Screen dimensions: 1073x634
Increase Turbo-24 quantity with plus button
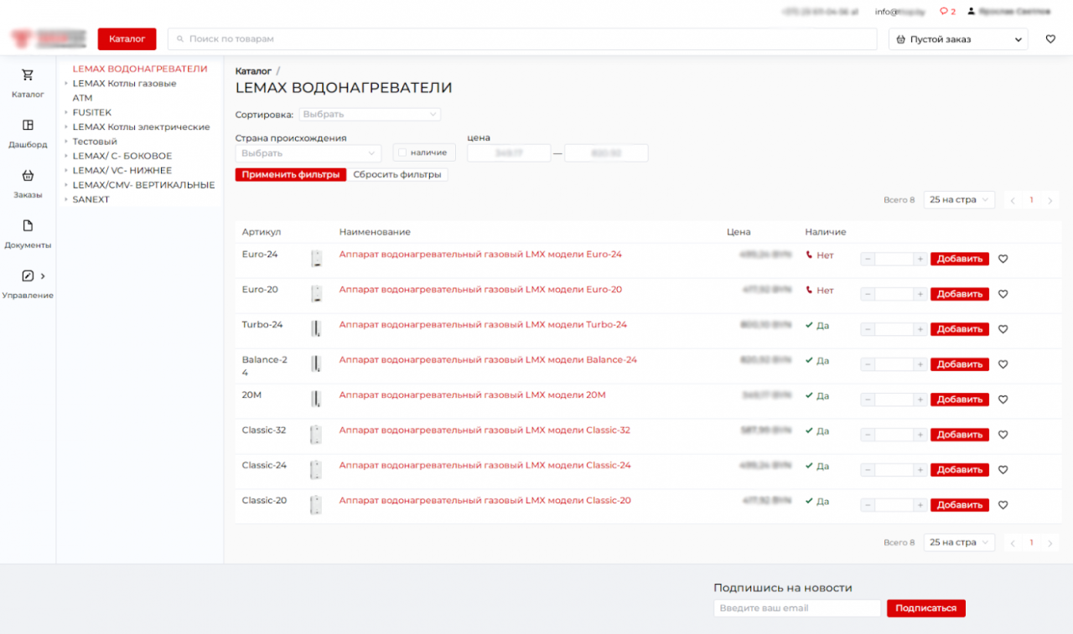click(x=920, y=330)
